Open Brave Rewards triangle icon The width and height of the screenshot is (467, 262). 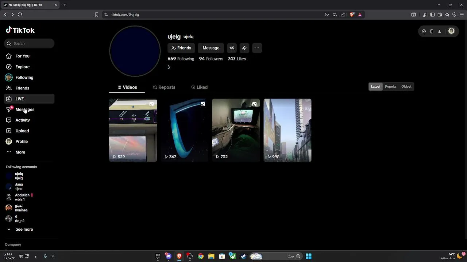tap(360, 15)
